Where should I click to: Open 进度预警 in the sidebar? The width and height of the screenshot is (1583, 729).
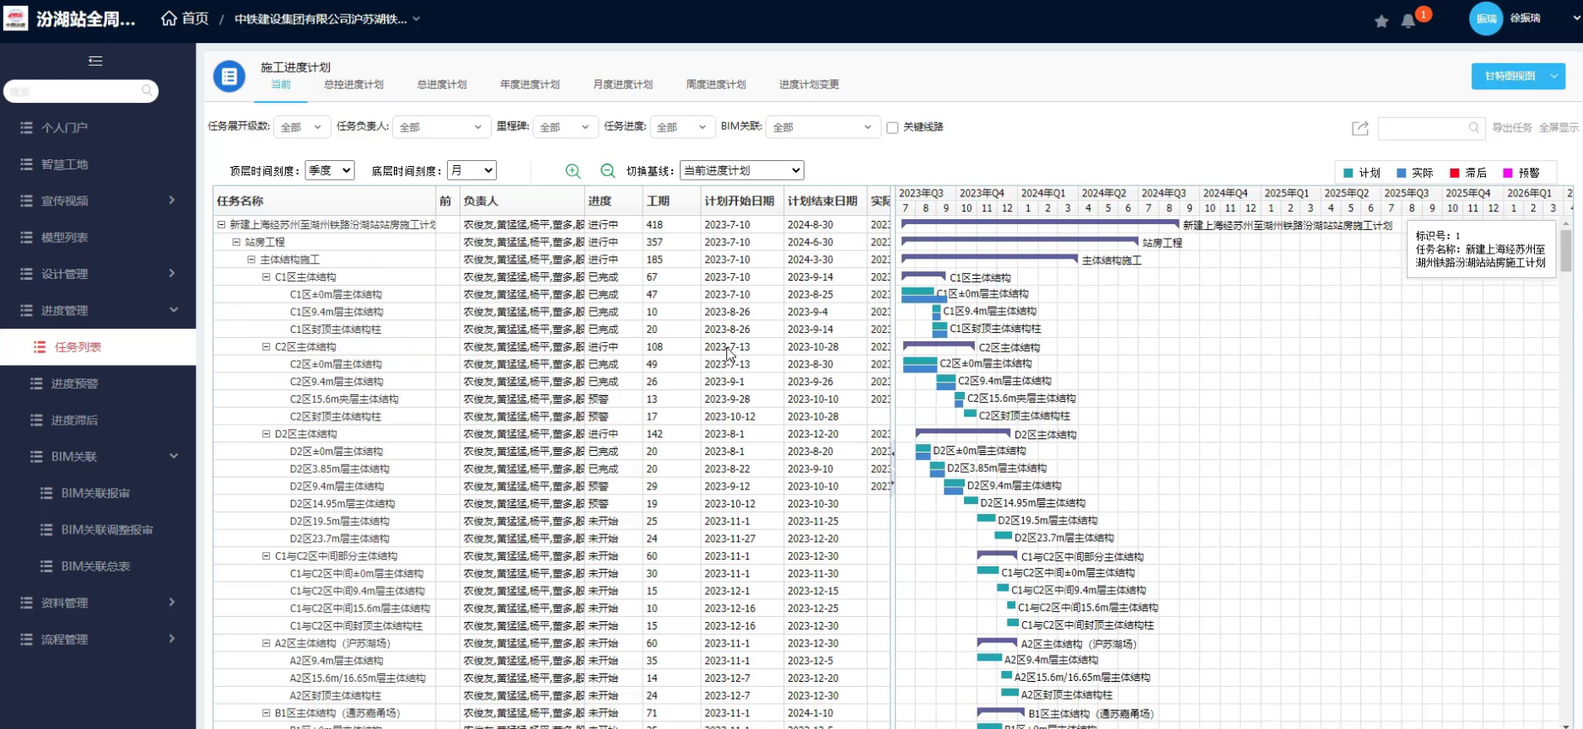click(74, 383)
